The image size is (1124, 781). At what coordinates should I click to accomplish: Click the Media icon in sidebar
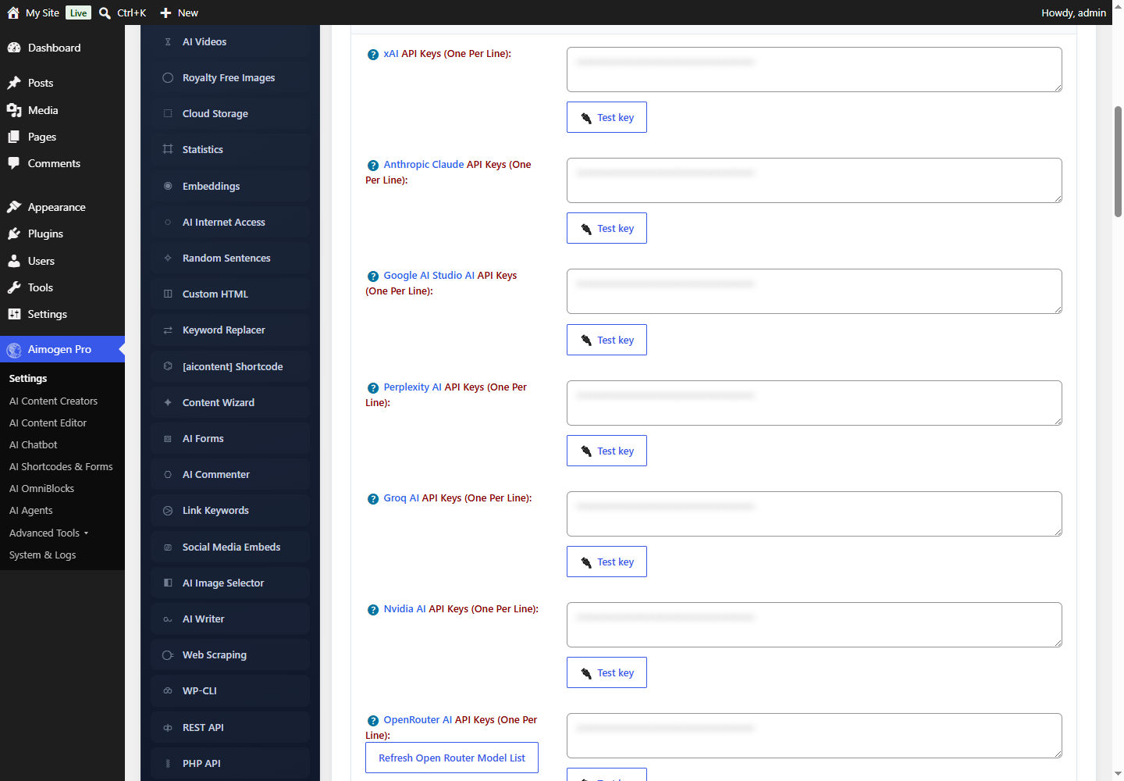pos(14,110)
